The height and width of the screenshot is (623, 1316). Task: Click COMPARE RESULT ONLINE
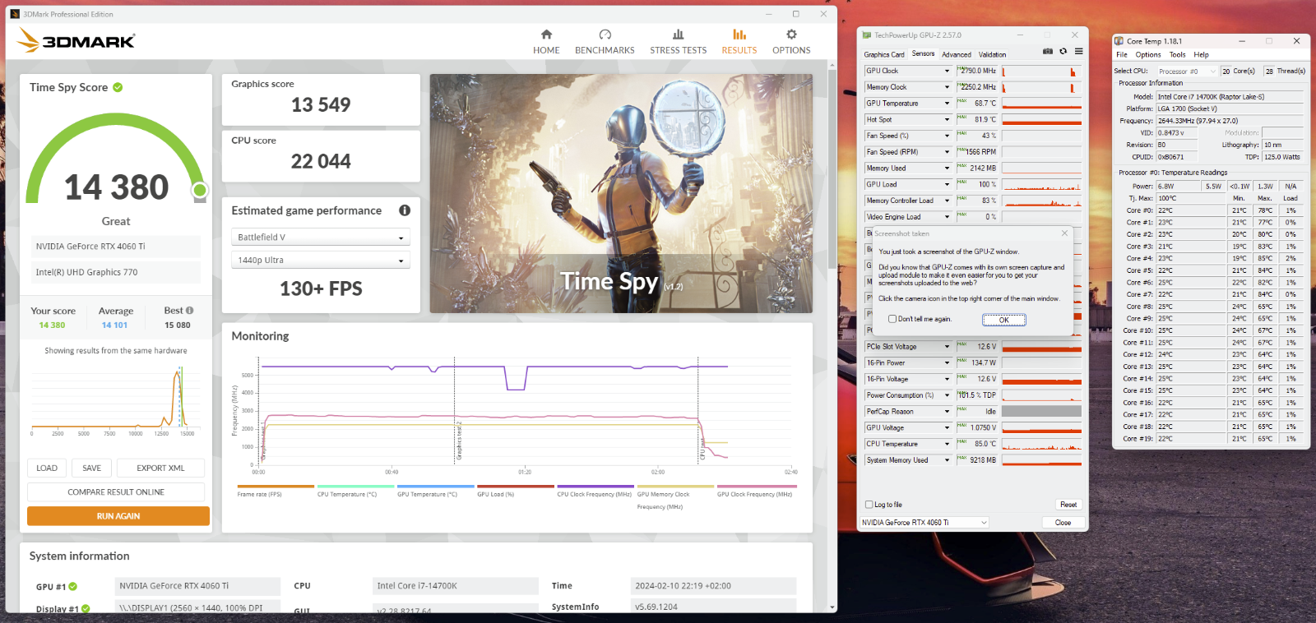(116, 492)
